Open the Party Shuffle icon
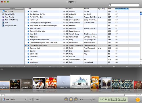Viewport: 142px width, 103px height. [3, 14]
